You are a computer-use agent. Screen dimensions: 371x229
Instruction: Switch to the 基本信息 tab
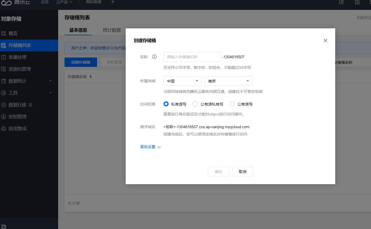[78, 30]
